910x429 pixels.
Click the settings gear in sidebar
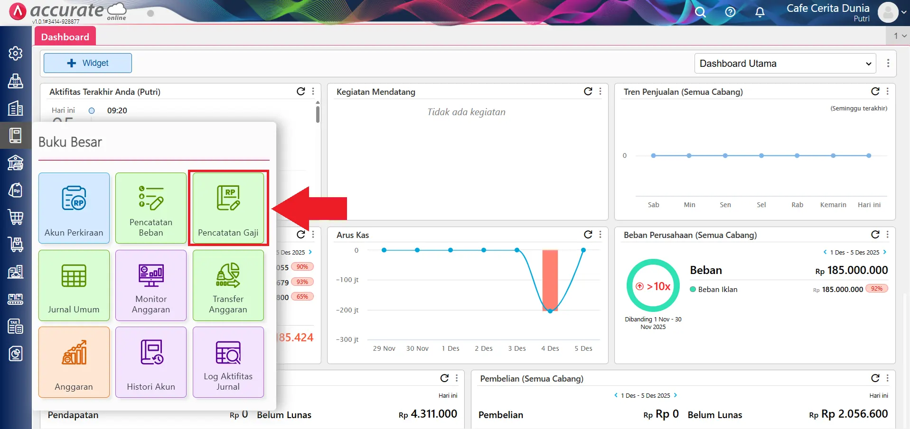coord(16,54)
